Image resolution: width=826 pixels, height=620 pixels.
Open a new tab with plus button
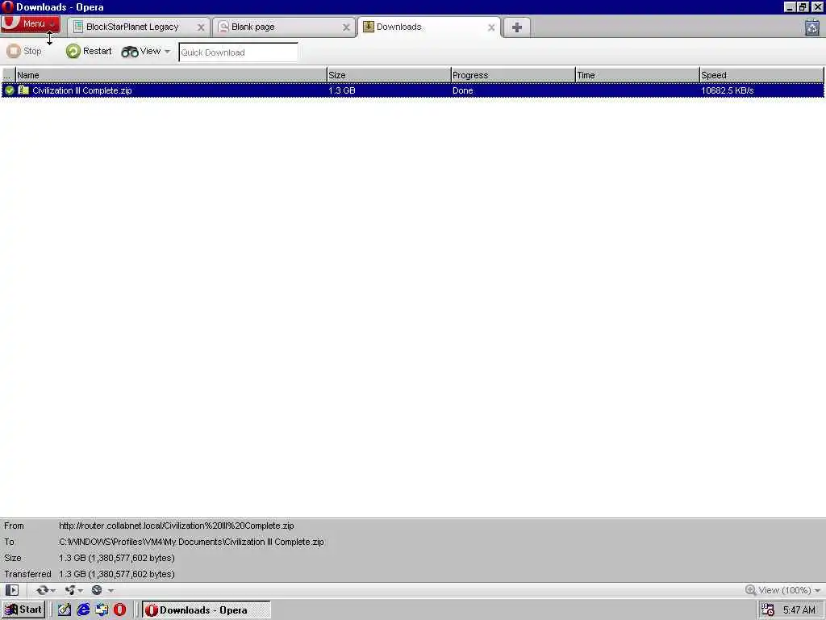click(x=517, y=27)
